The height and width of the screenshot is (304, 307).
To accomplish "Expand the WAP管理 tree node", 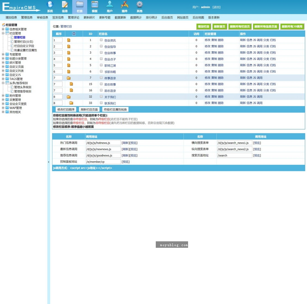I will point(3,108).
